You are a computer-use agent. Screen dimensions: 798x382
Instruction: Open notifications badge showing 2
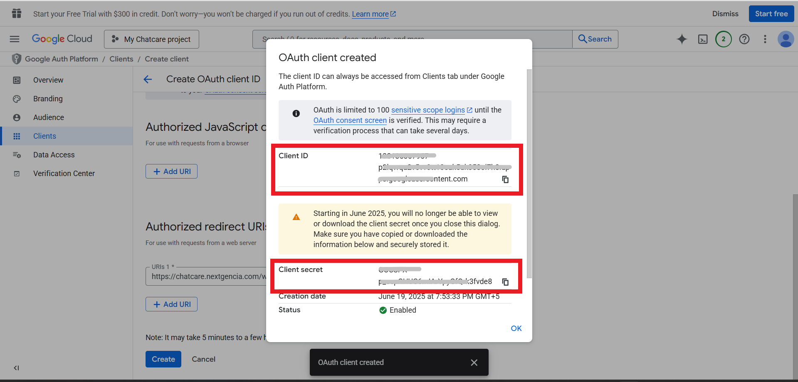(x=724, y=39)
